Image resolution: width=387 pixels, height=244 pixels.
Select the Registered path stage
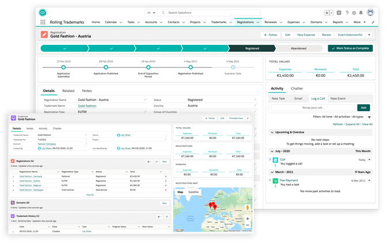252,48
